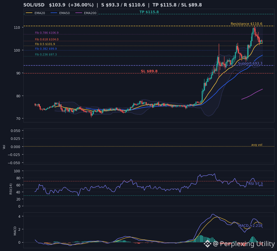Click the 70 price axis tick
Viewport: 277px width, 251px height.
point(18,119)
